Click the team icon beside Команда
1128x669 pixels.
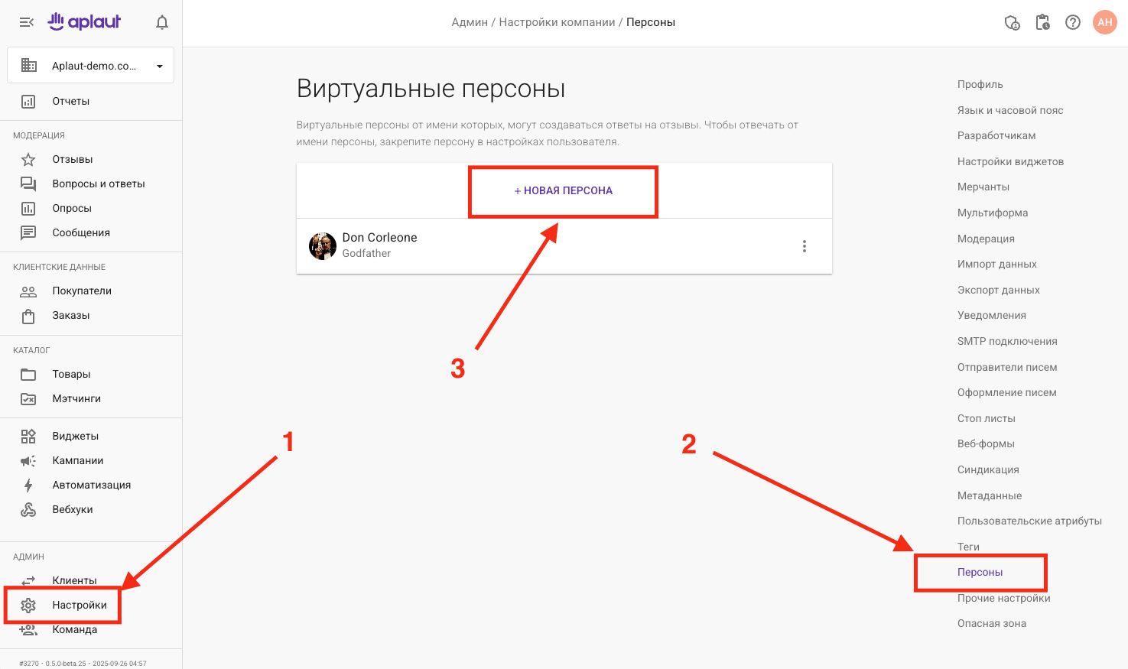28,629
